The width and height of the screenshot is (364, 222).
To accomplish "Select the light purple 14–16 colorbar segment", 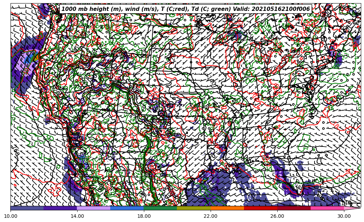I will tap(94, 208).
